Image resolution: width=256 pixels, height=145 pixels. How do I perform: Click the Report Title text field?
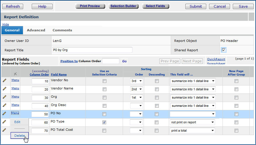[x=92, y=50]
